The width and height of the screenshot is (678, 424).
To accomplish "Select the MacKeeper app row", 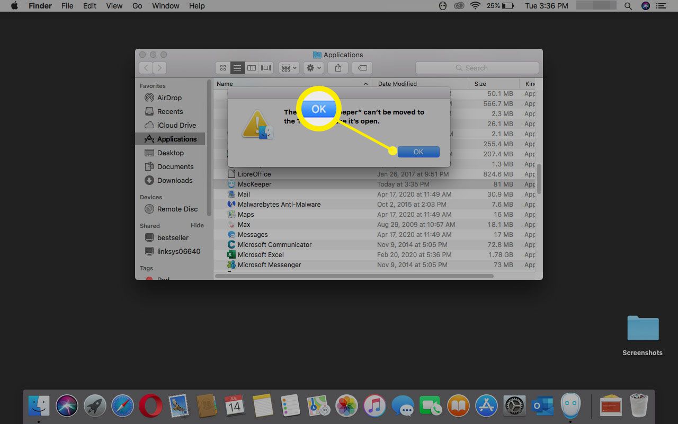I will coord(374,184).
